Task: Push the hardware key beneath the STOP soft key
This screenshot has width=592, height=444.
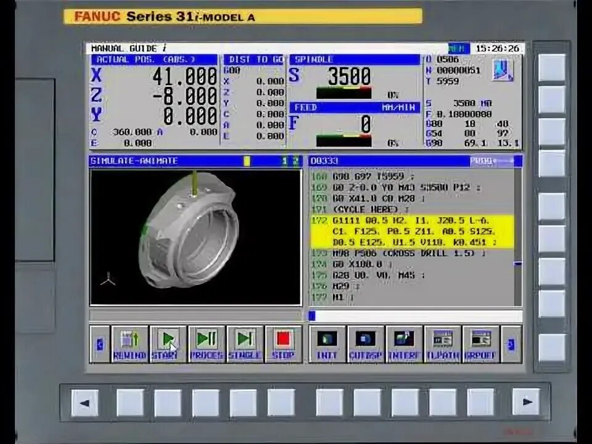Action: [x=281, y=403]
